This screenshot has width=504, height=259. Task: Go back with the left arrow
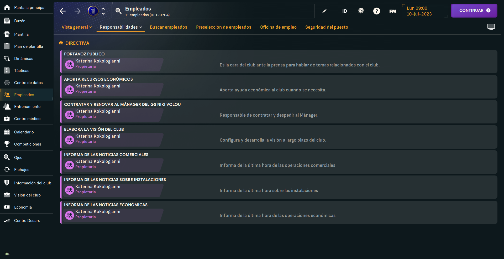(x=63, y=11)
